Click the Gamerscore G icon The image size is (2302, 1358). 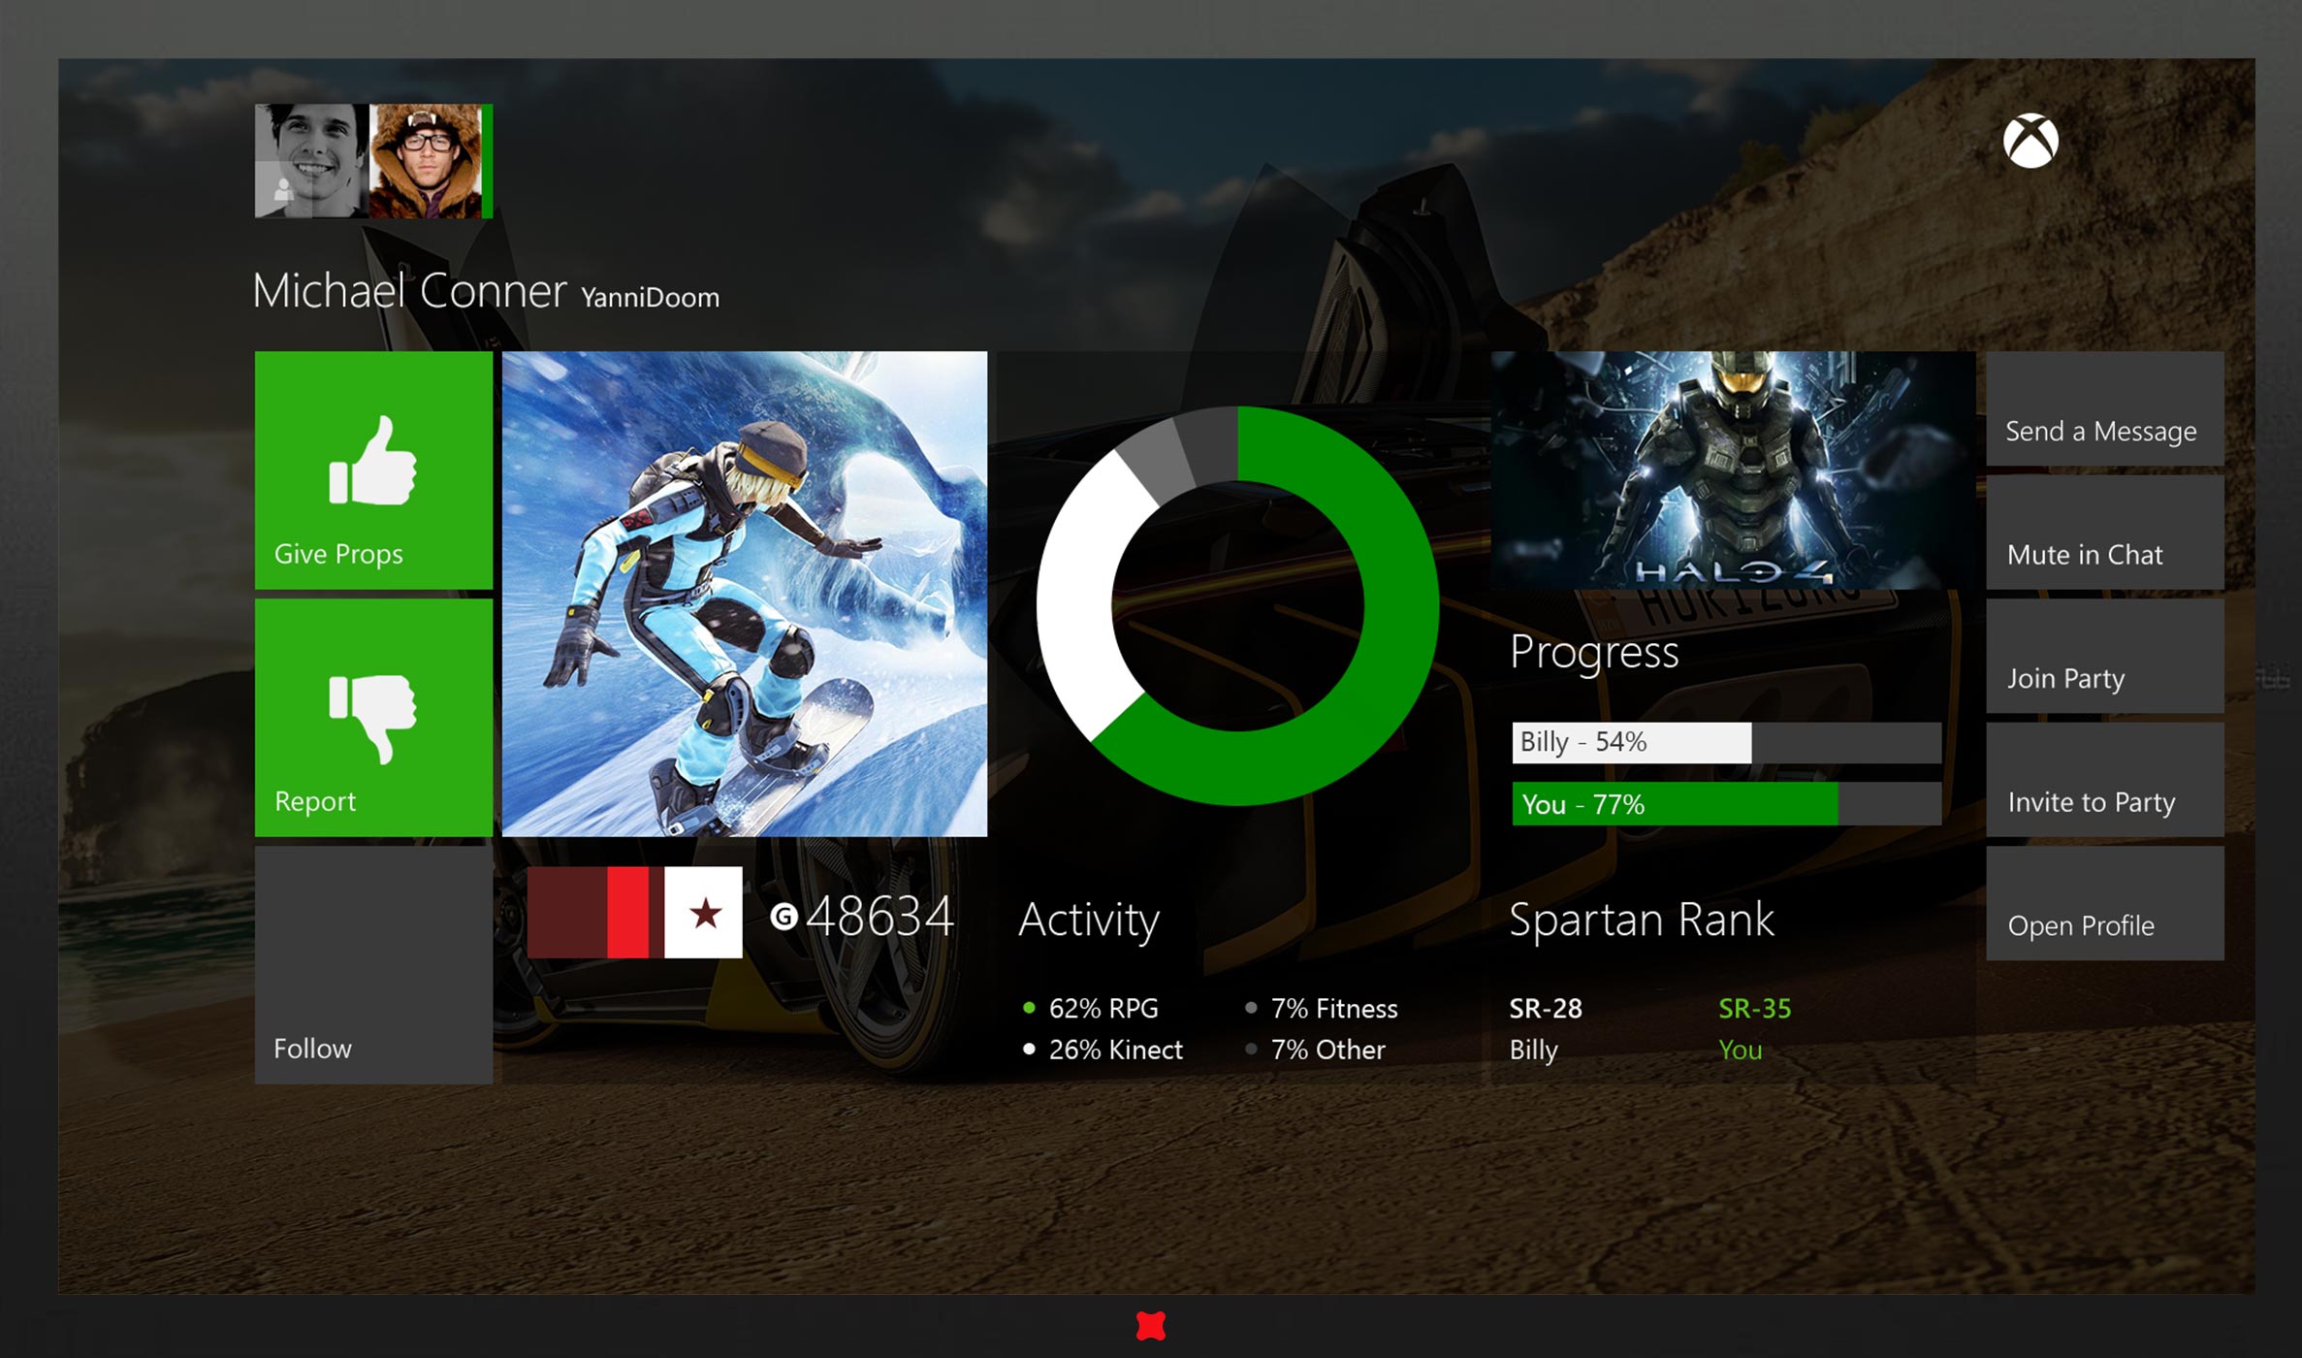[783, 917]
